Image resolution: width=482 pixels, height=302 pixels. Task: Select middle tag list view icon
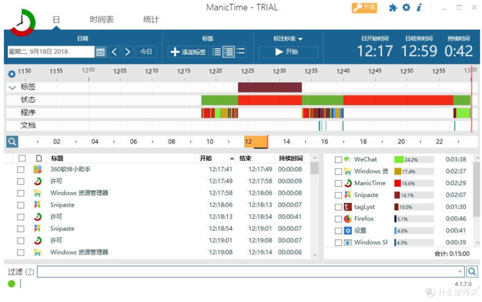(229, 52)
